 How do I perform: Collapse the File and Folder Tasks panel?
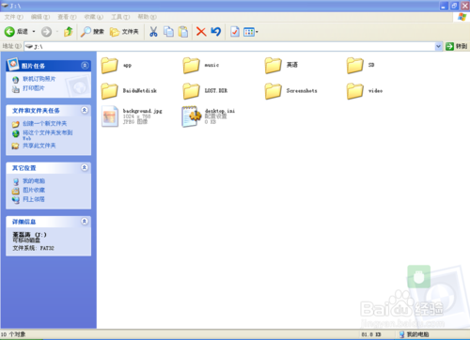point(85,110)
